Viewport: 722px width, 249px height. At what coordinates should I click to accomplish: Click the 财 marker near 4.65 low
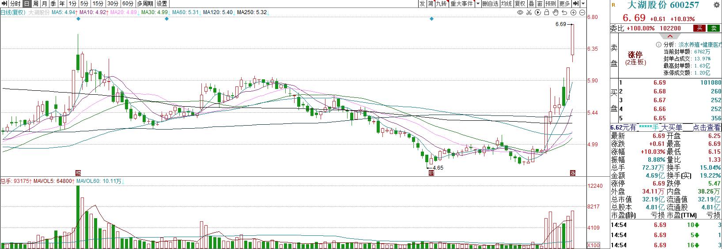coord(431,173)
